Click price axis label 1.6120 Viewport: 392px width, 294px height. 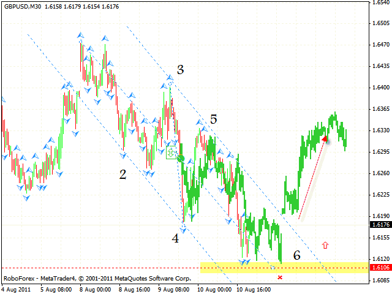click(381, 259)
